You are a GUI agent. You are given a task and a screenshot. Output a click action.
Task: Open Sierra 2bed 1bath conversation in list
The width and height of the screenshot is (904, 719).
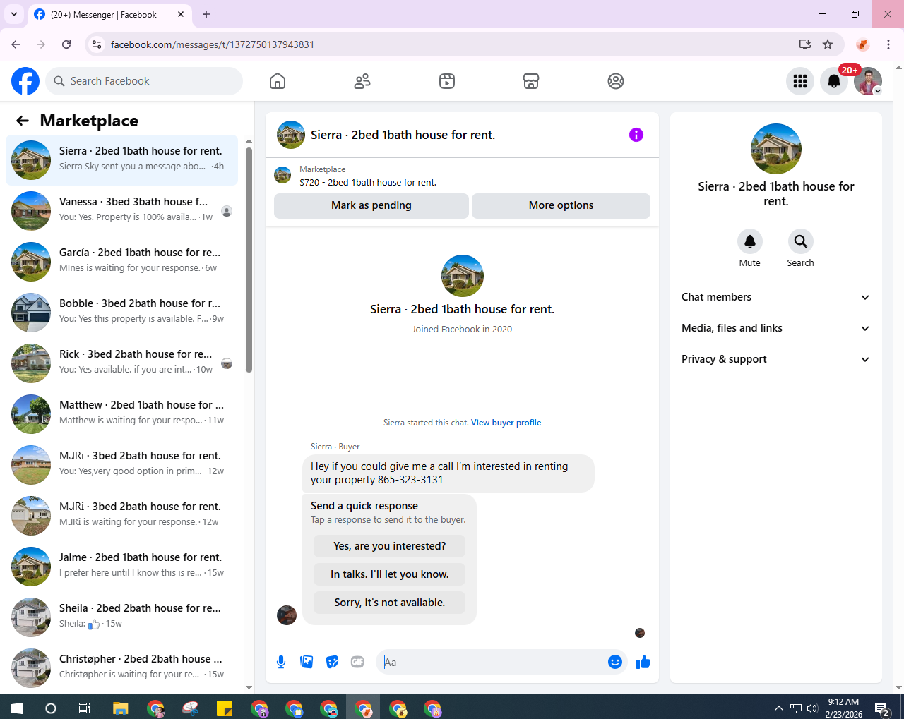pyautogui.click(x=122, y=160)
